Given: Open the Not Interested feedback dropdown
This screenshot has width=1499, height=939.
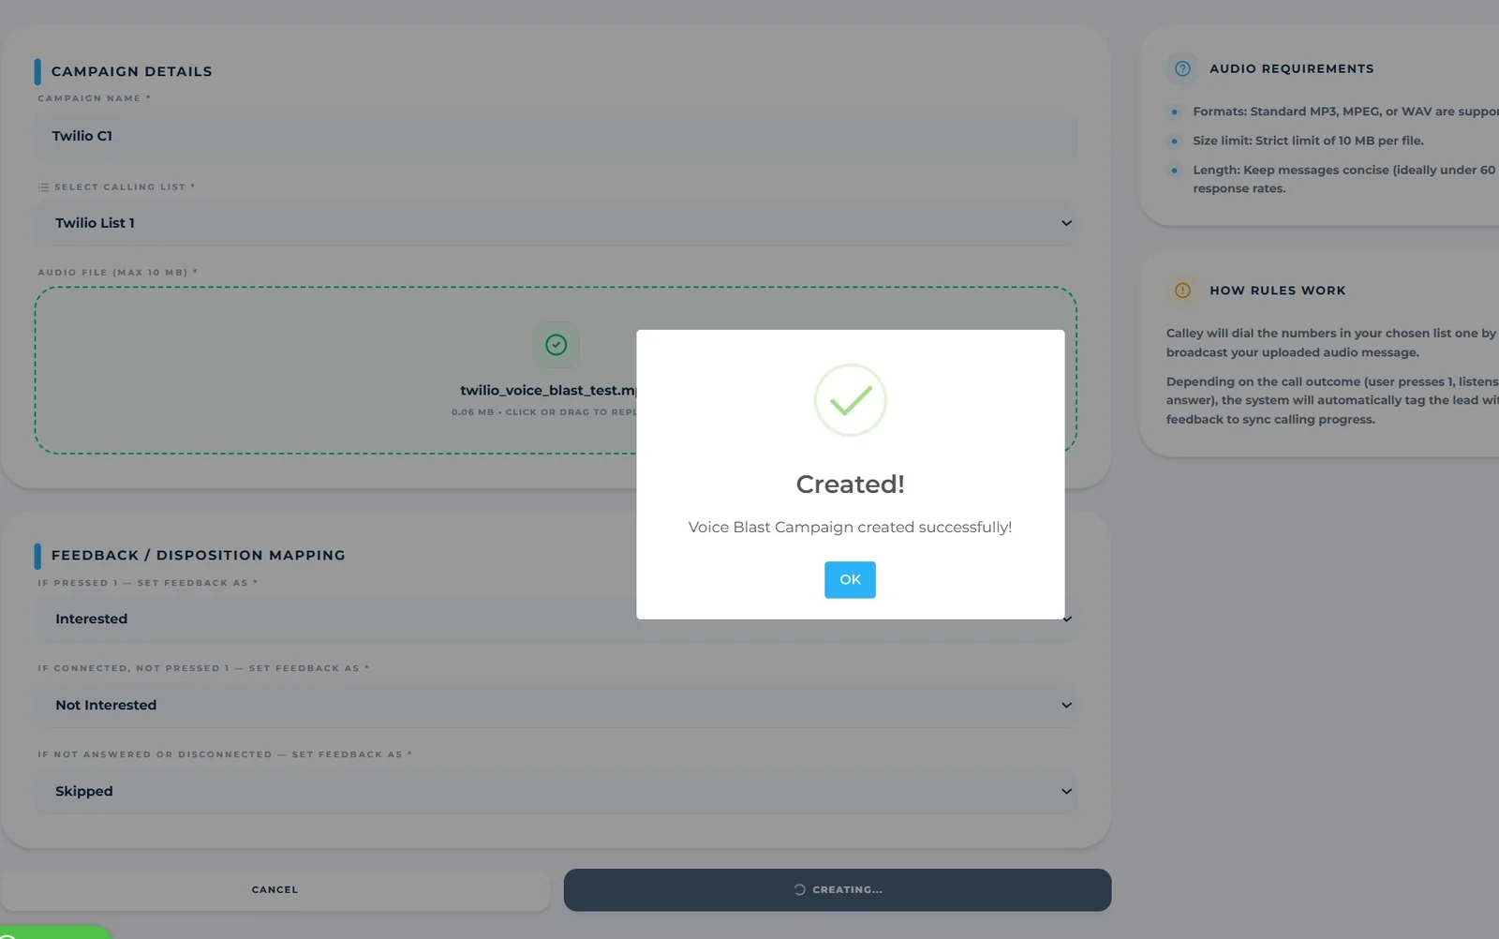Looking at the screenshot, I should 556,705.
